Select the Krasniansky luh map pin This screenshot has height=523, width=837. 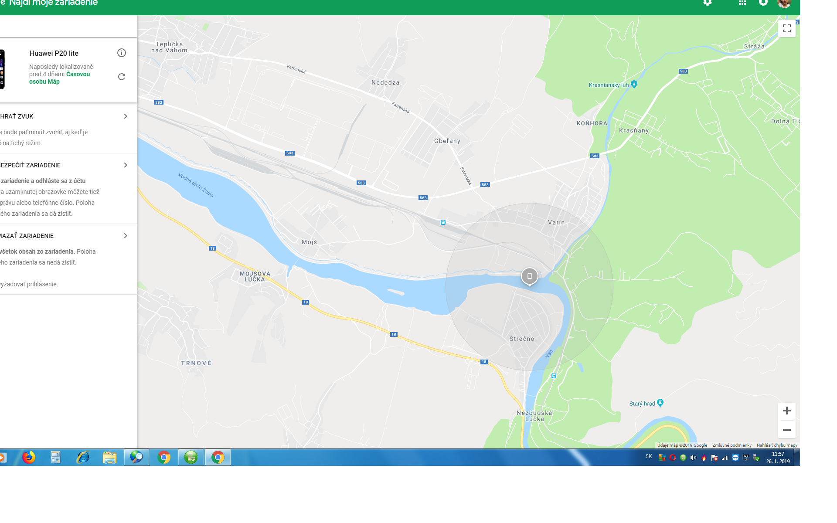tap(634, 84)
